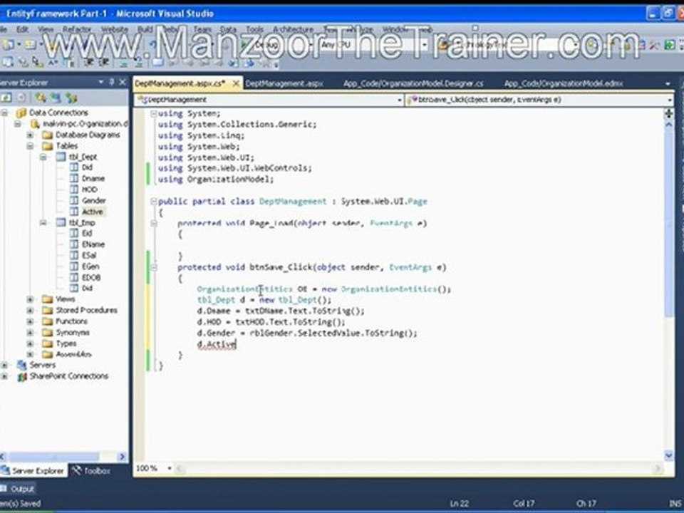Switch to the Toolbox tab
Viewport: 684px width, 513px height.
(91, 471)
